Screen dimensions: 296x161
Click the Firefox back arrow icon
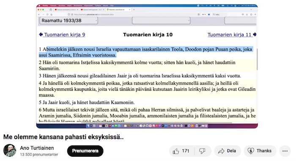(39, 14)
